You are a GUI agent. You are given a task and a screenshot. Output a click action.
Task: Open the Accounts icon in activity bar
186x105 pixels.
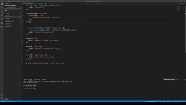2,95
